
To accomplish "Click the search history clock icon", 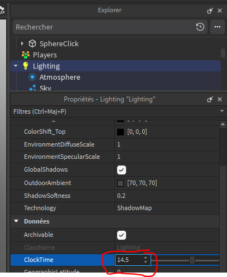I will pos(200,27).
